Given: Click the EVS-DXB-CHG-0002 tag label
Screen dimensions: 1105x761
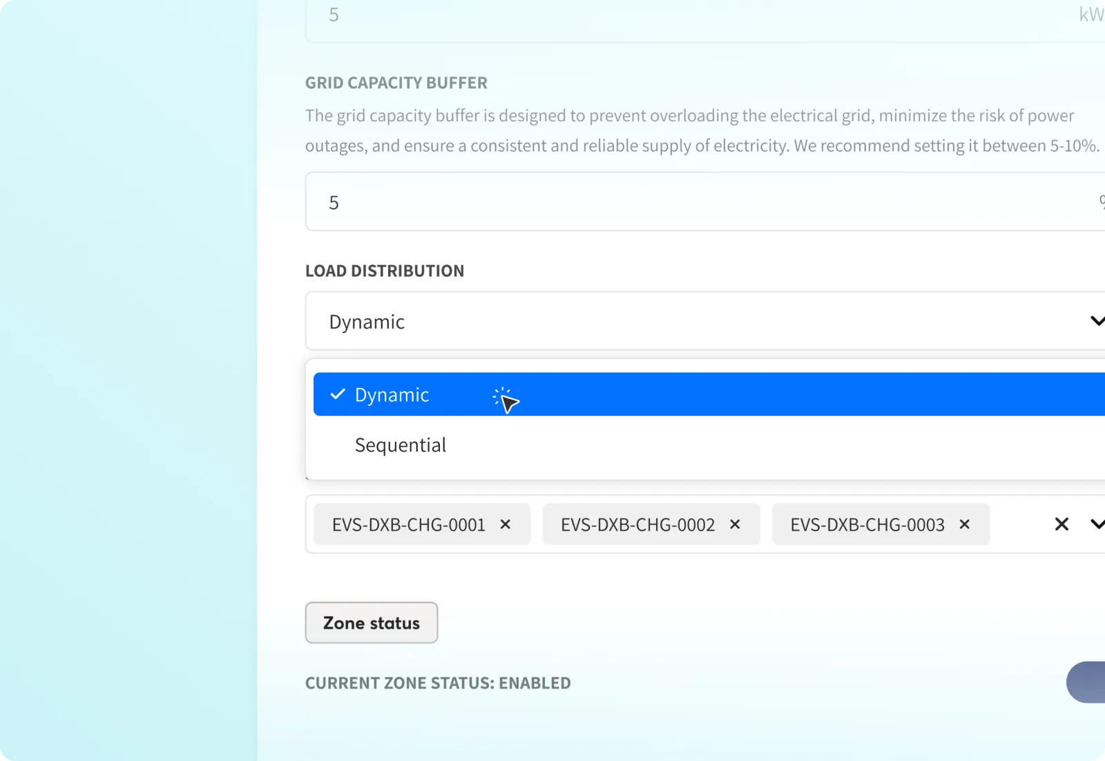Looking at the screenshot, I should pos(637,525).
